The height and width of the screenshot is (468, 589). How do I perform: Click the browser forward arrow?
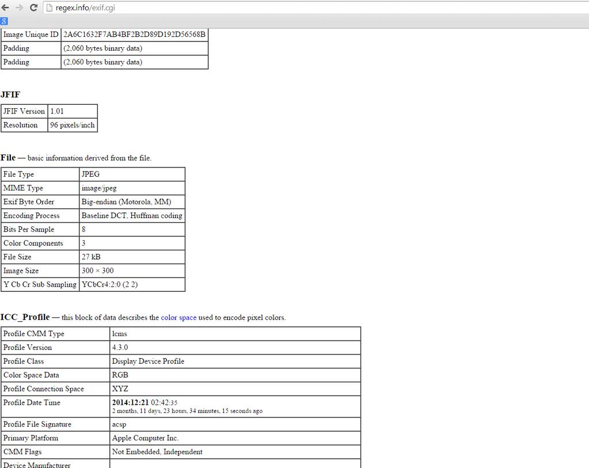click(20, 7)
